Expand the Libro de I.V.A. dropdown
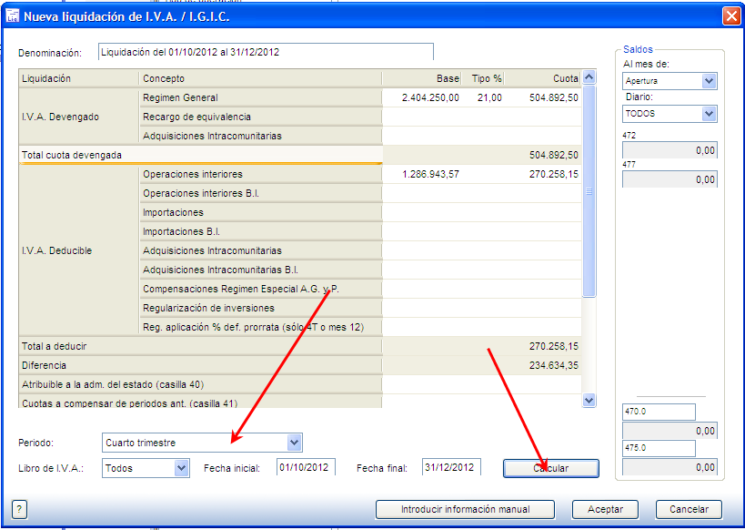The width and height of the screenshot is (745, 530). (x=181, y=467)
